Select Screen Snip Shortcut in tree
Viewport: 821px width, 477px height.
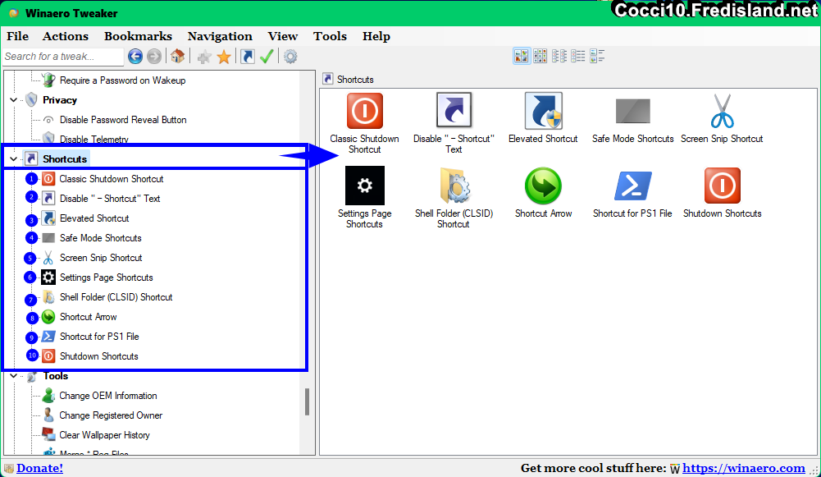tap(101, 258)
